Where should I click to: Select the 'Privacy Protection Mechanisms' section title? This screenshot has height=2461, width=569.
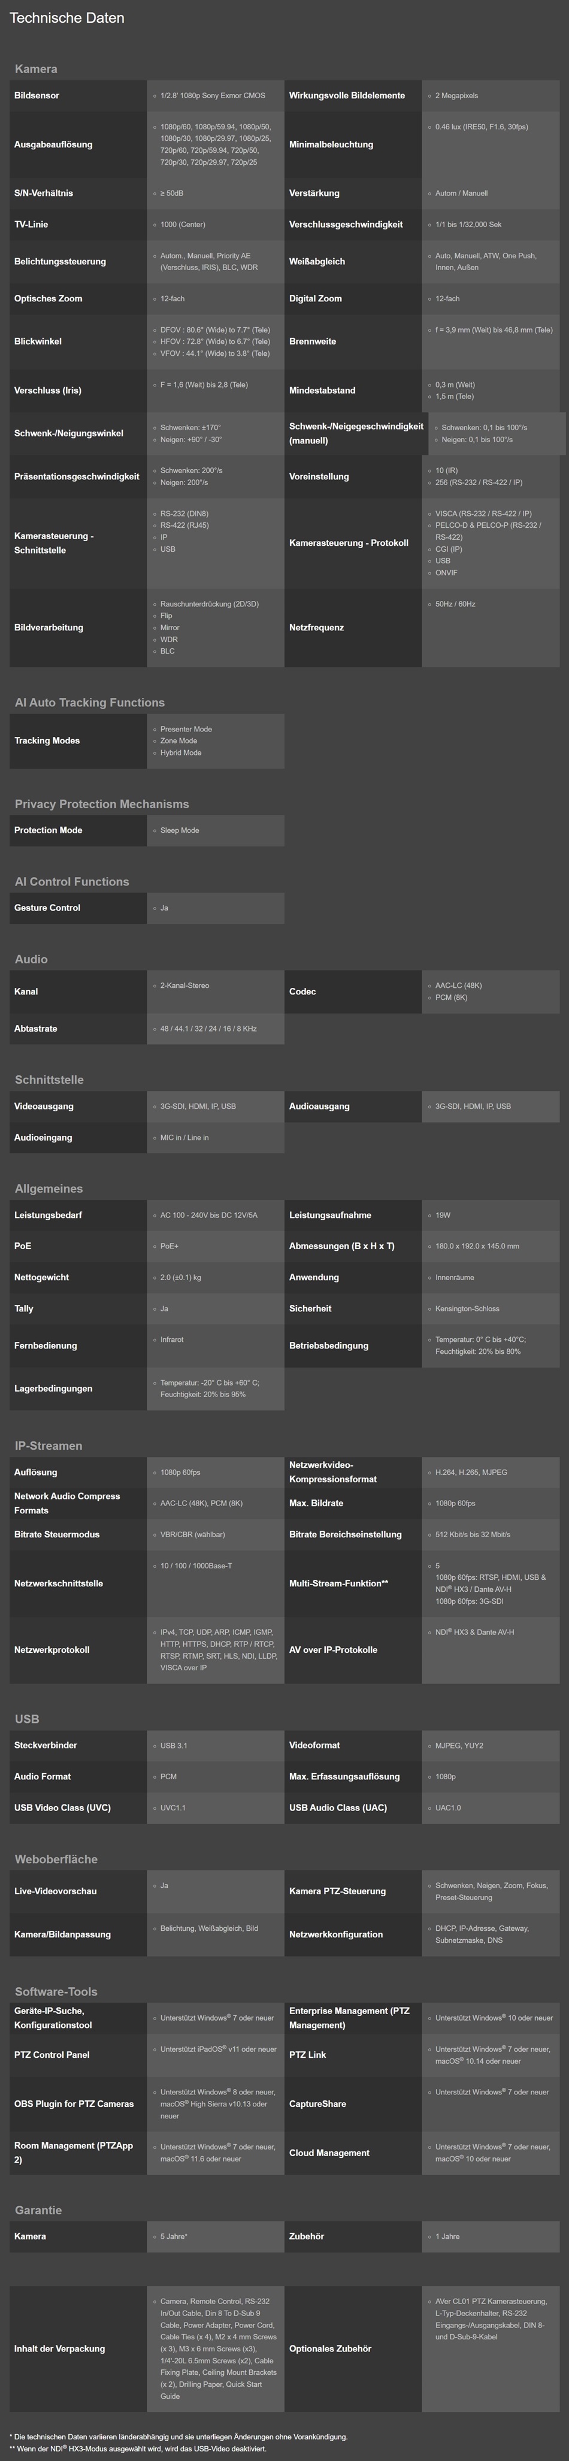[x=101, y=803]
